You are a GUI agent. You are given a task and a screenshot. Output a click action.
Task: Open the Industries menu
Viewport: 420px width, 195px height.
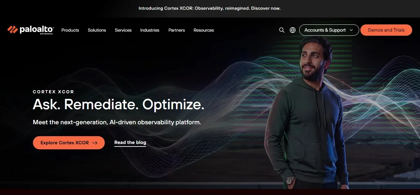click(150, 30)
